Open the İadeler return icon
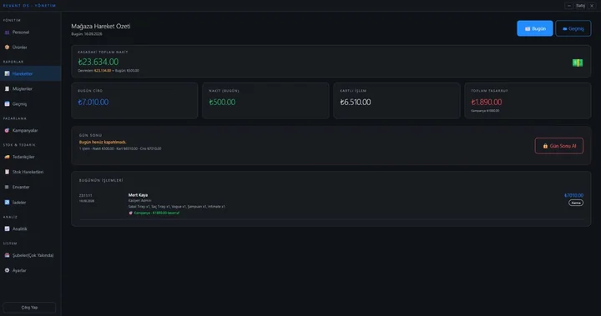The image size is (601, 316). pos(7,203)
